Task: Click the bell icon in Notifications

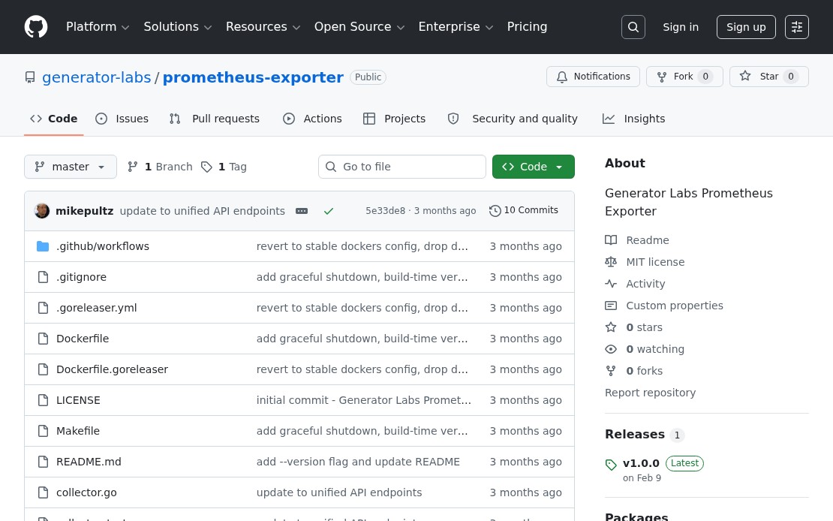Action: tap(562, 77)
